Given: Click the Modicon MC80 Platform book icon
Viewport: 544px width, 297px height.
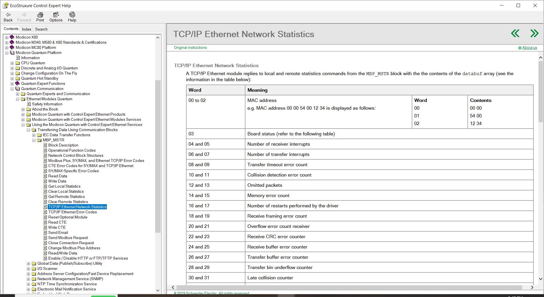Looking at the screenshot, I should pyautogui.click(x=12, y=47).
